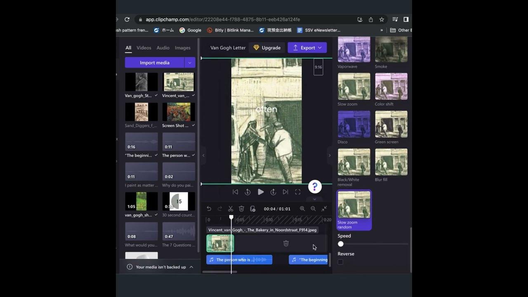Click the install app icon in address bar
The width and height of the screenshot is (528, 297).
pos(360,19)
